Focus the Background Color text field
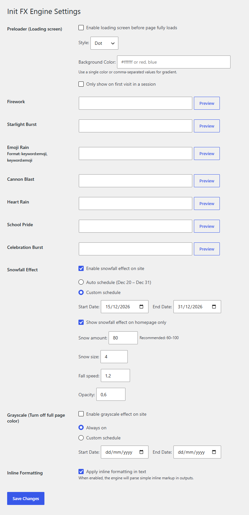The image size is (249, 515). click(x=174, y=62)
